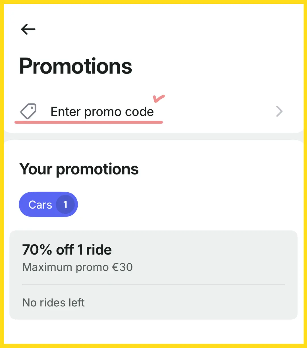Click the red checkmark annotation
Viewport: 307px width, 348px height.
point(159,99)
